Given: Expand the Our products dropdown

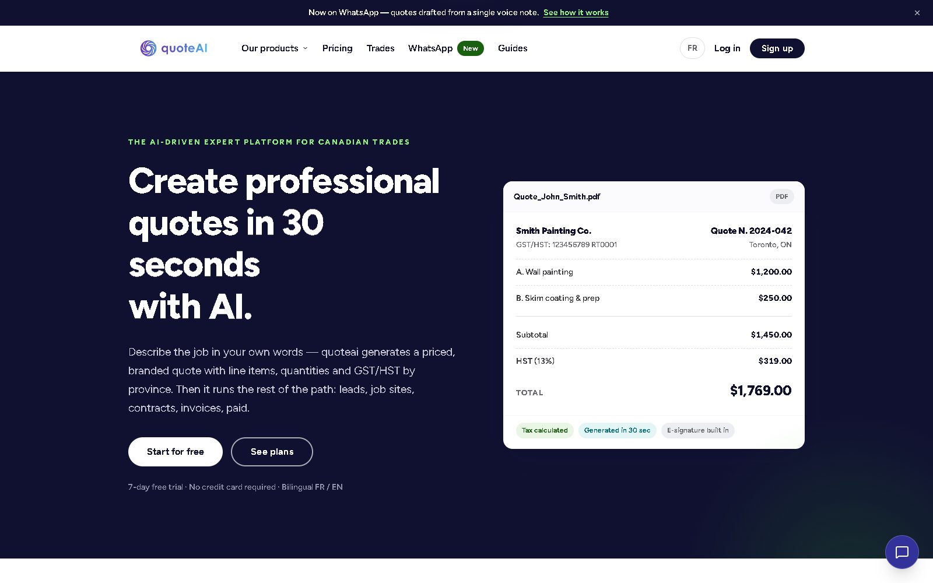Looking at the screenshot, I should pos(274,48).
